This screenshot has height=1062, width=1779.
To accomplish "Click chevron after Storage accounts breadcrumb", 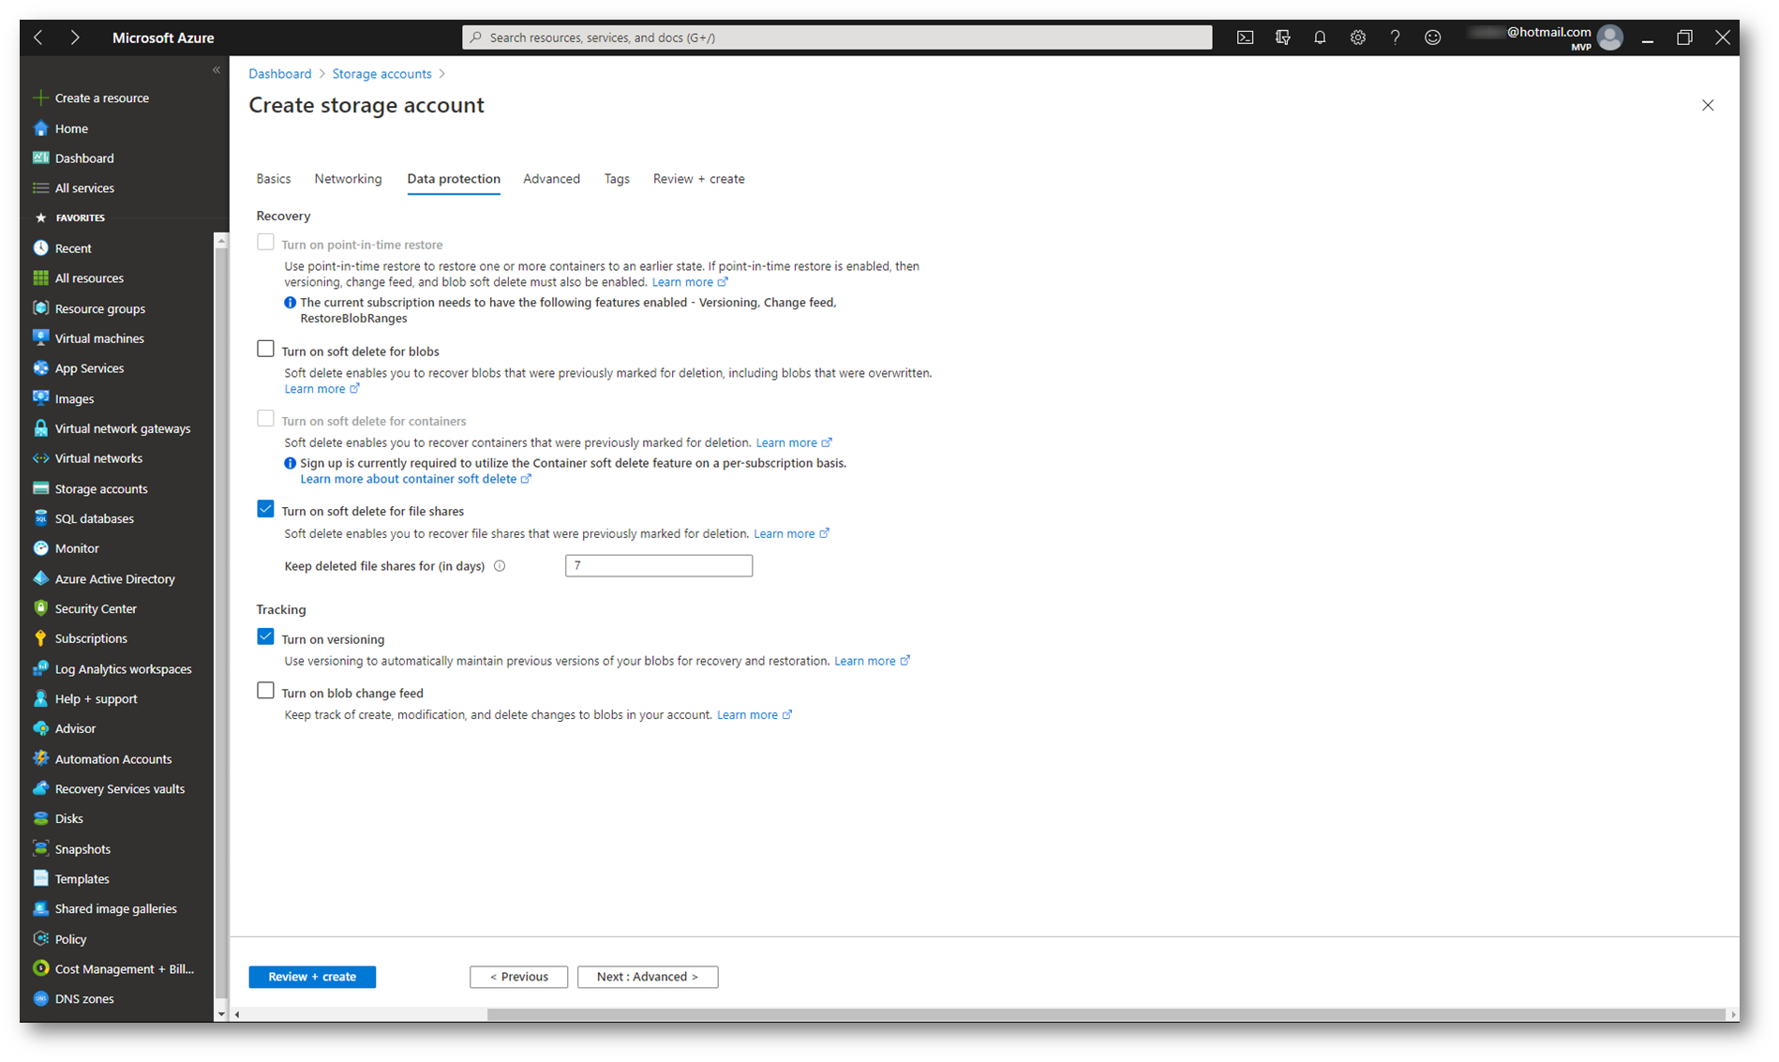I will (x=442, y=74).
